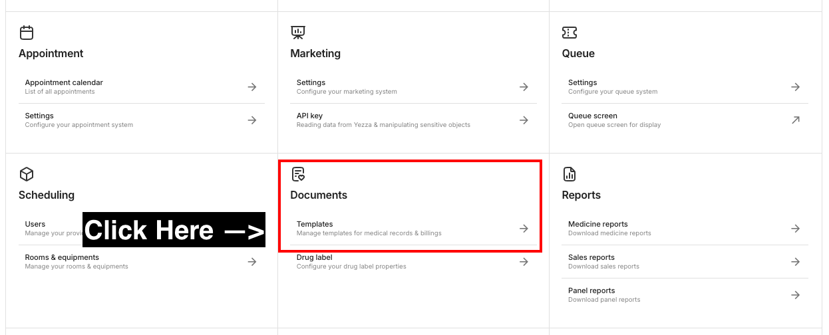Click 'Configure your drug label properties' text
This screenshot has height=335, width=829.
[x=351, y=267]
